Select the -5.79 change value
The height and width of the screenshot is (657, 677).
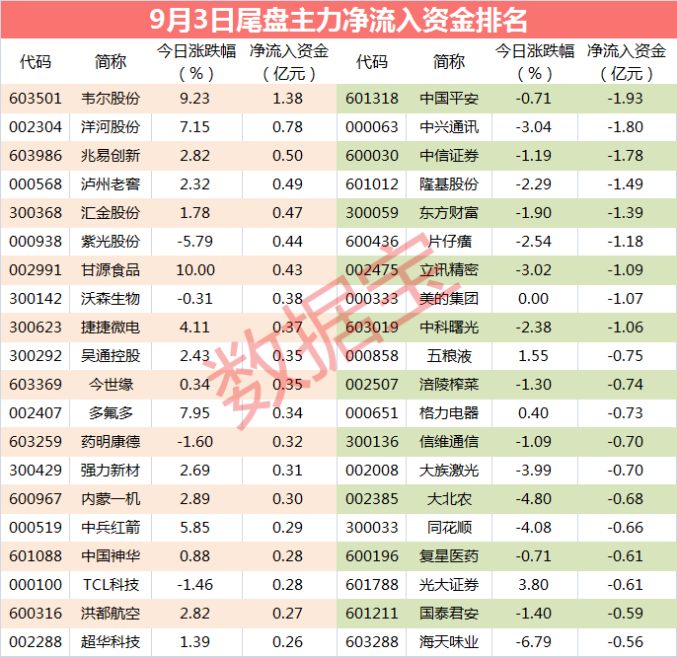tap(194, 242)
